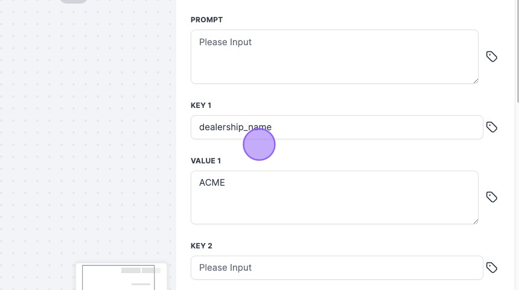Image resolution: width=519 pixels, height=290 pixels.
Task: Click the KEY 2 label
Action: click(202, 246)
